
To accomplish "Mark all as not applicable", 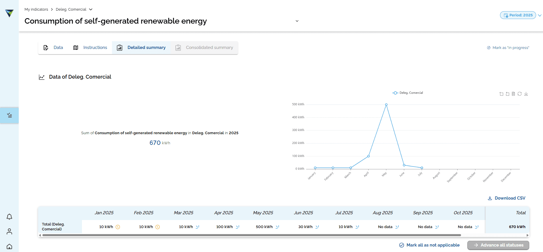I will (429, 245).
